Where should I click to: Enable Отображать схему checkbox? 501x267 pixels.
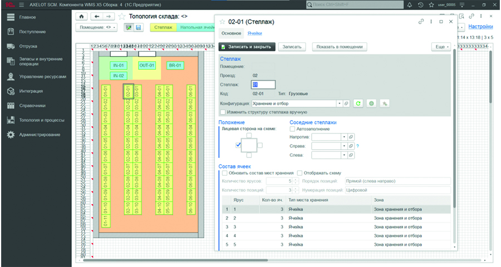[x=299, y=173]
